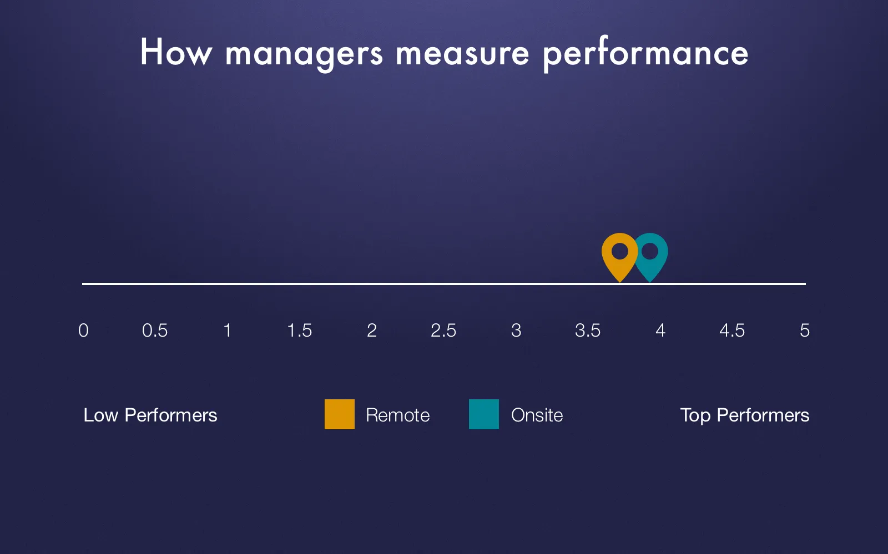Click the 4.5 axis tick label

pos(732,331)
